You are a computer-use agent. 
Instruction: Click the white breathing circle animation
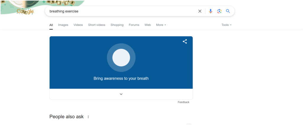tap(121, 58)
